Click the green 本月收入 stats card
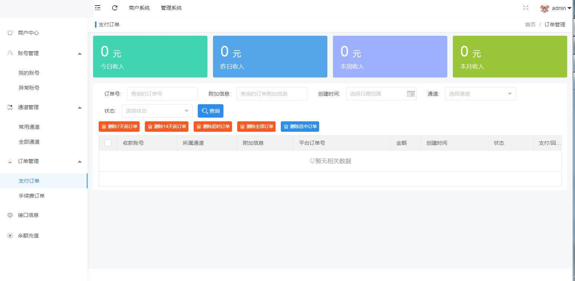 tap(509, 56)
